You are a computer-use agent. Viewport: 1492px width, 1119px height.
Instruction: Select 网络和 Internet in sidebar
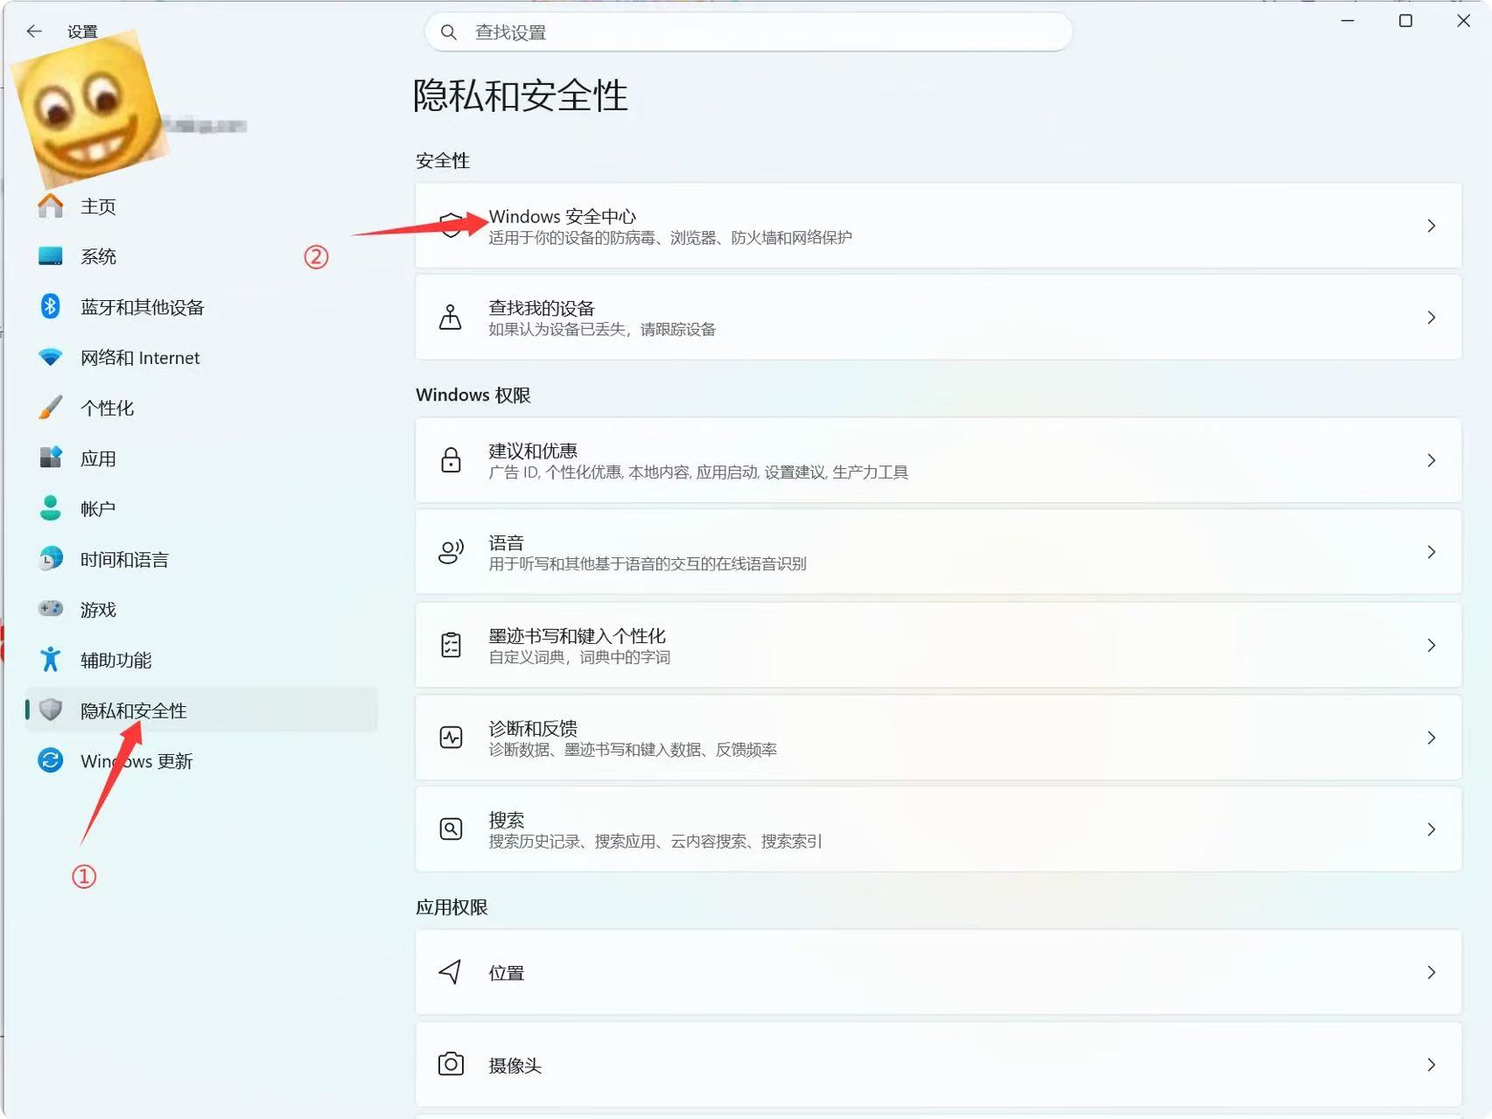click(x=140, y=358)
